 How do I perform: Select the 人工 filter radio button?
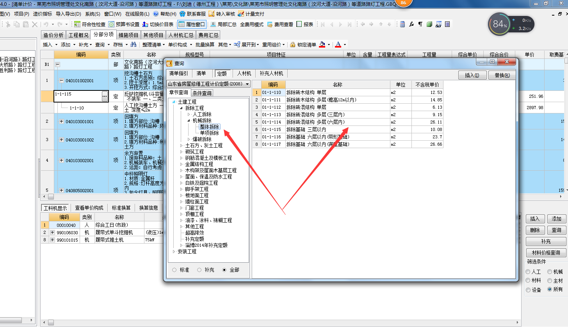point(528,272)
